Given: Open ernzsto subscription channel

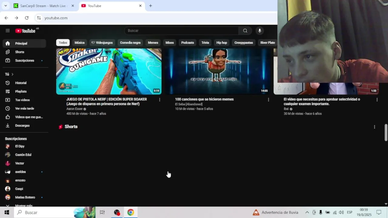Looking at the screenshot, I should (24, 180).
